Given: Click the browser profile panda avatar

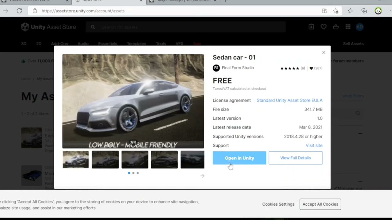Looking at the screenshot, I should [x=378, y=11].
